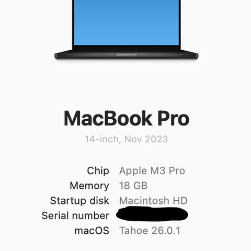
Task: Select the 26.0.1 version number
Action: pos(166,231)
